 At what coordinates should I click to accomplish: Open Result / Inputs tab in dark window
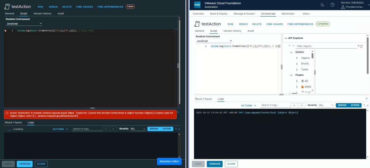pos(13,122)
